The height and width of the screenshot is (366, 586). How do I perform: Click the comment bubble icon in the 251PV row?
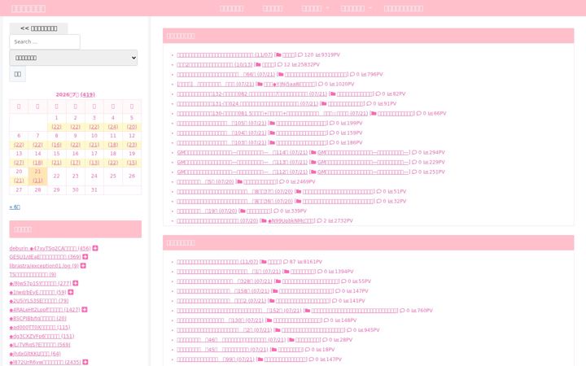click(x=414, y=172)
